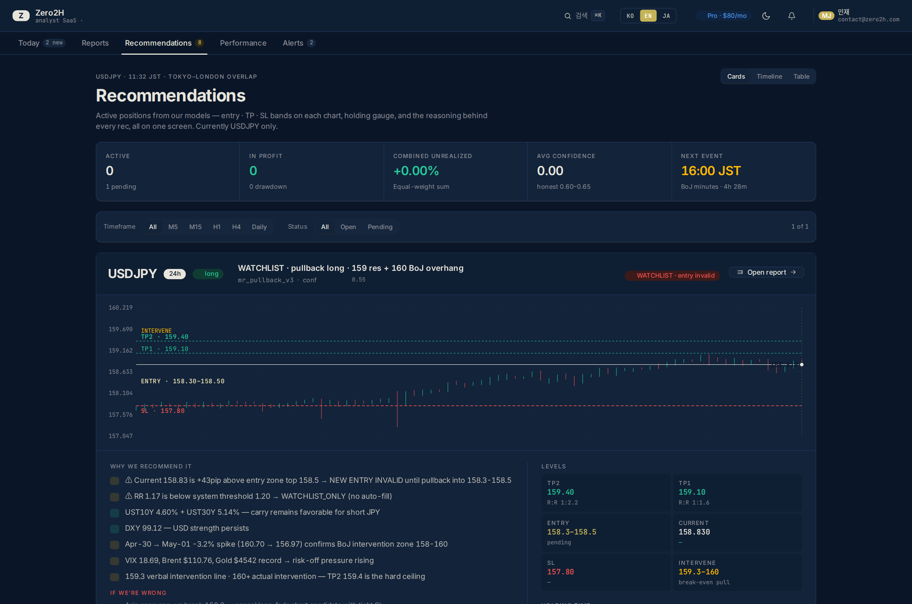
Task: Click the WATCHLIST · entry invalid badge
Action: coord(672,275)
